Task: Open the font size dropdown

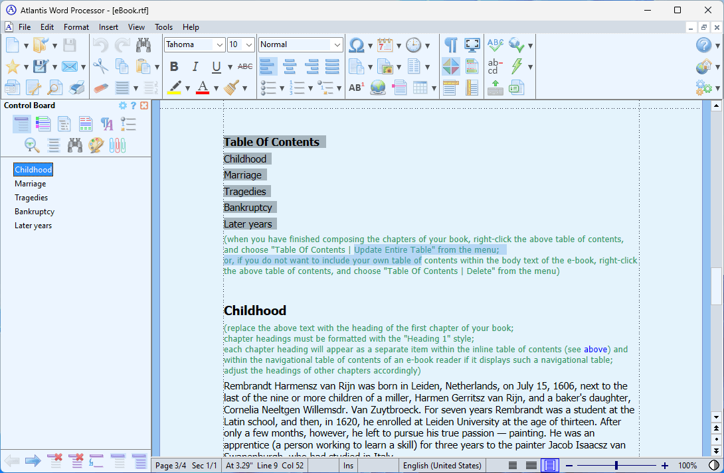Action: [249, 44]
